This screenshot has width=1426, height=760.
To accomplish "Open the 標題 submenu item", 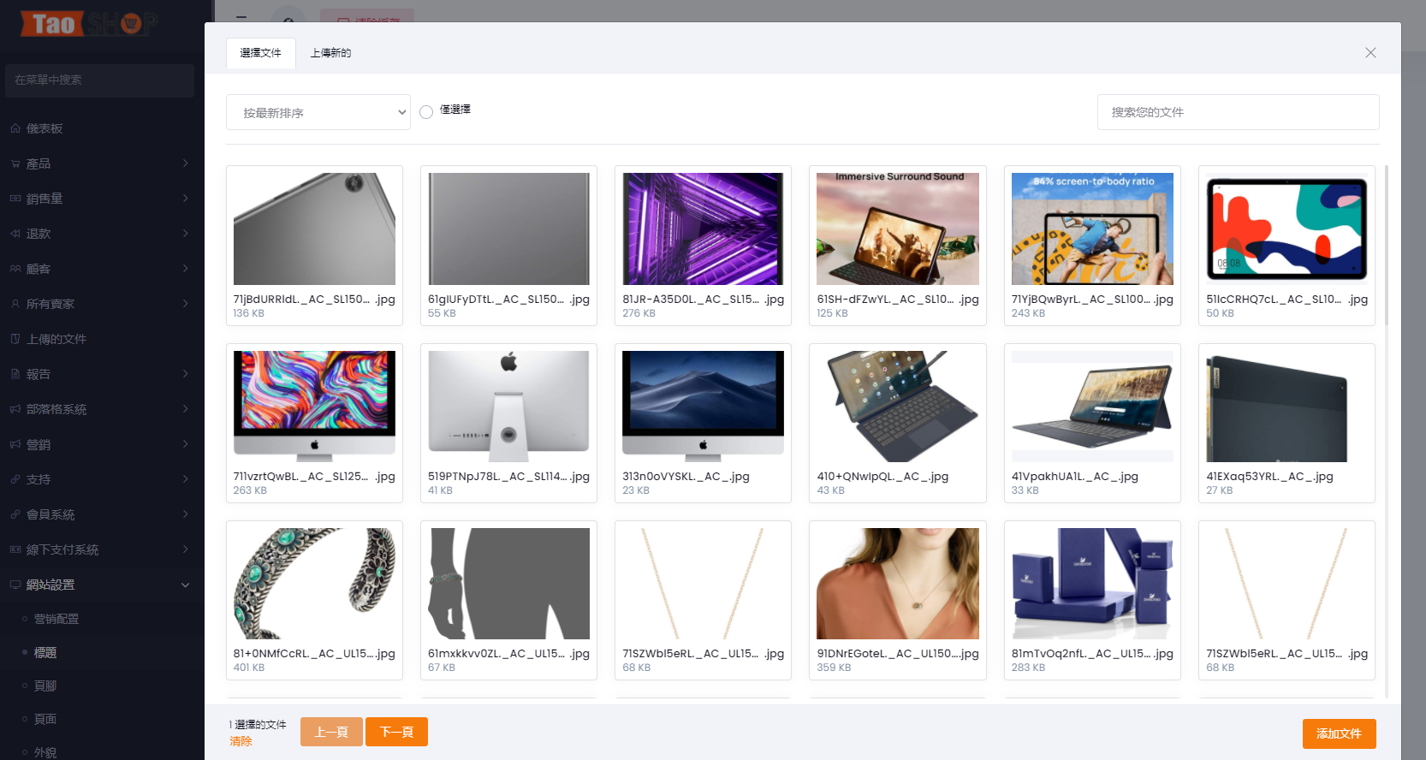I will (45, 652).
